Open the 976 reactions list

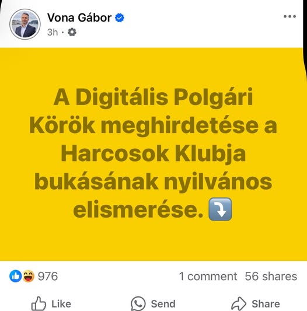[x=48, y=277]
